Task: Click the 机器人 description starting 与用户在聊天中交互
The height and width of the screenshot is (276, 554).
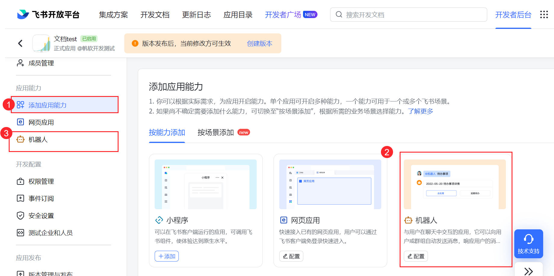Action: [453, 237]
